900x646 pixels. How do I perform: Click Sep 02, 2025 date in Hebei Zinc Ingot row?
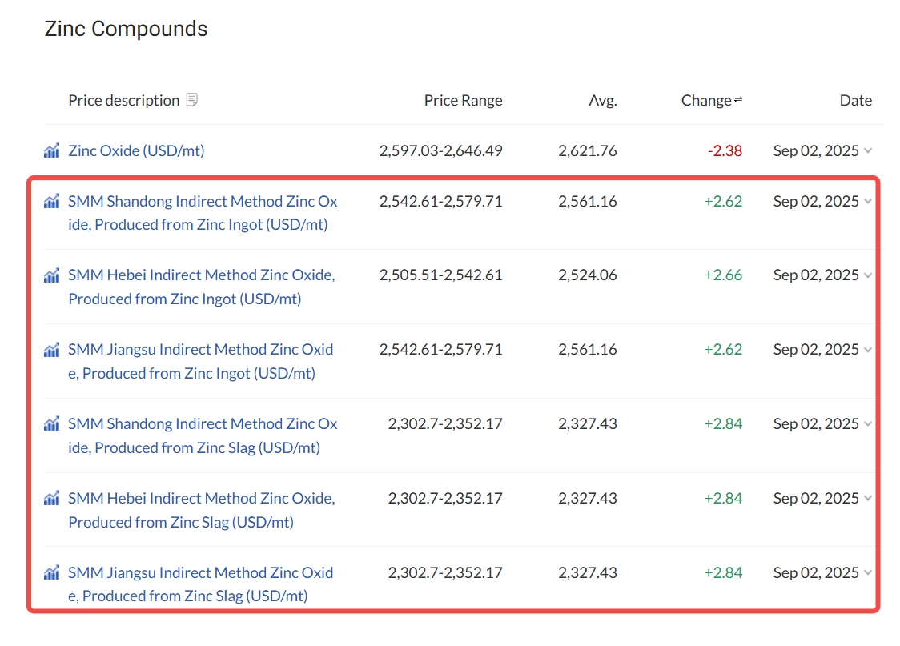(816, 275)
